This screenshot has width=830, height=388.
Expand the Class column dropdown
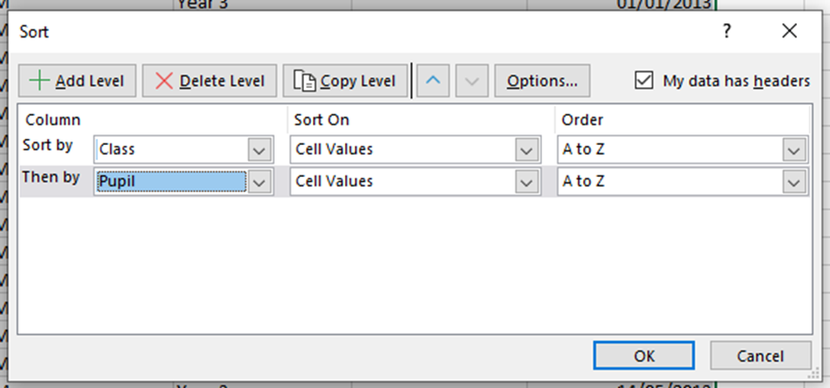coord(259,150)
